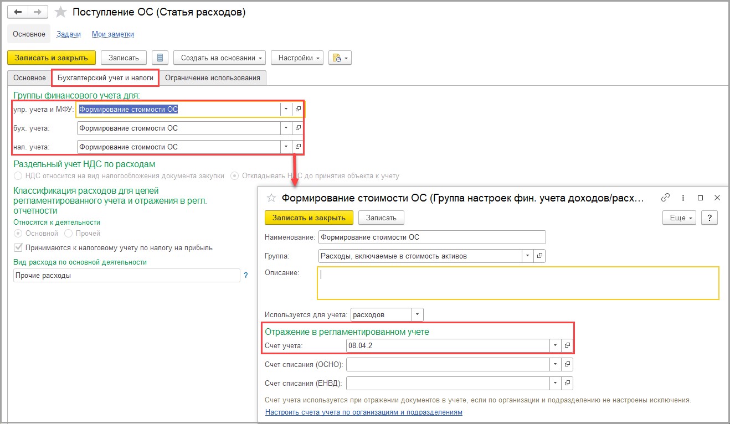This screenshot has width=730, height=424.
Task: Open Счет учета 08.04.2 item form icon
Action: 567,345
